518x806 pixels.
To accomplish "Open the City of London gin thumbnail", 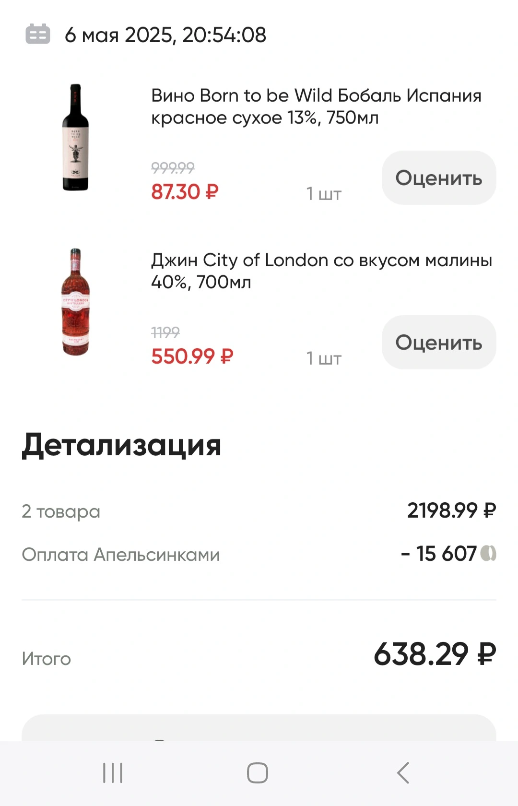I will 75,302.
